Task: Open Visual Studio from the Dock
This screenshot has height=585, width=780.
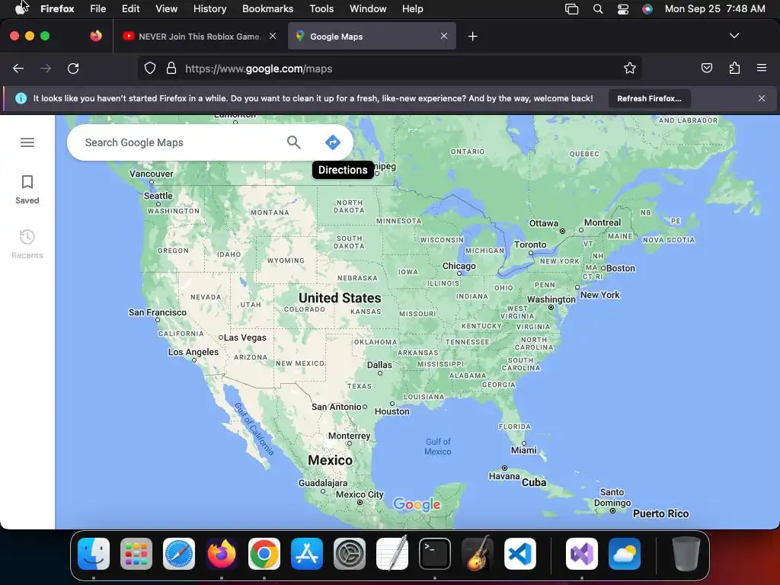Action: tap(581, 554)
